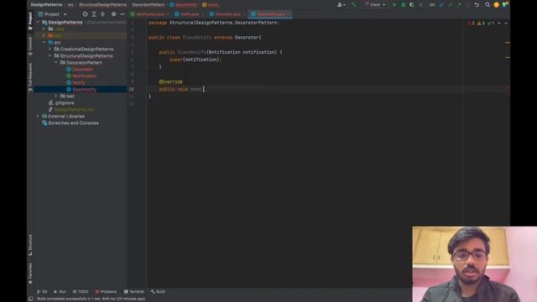Collapse DecoratorPattern package
This screenshot has height=302, width=537.
point(56,63)
